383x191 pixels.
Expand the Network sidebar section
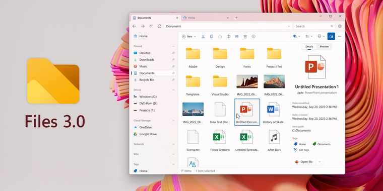coord(173,144)
